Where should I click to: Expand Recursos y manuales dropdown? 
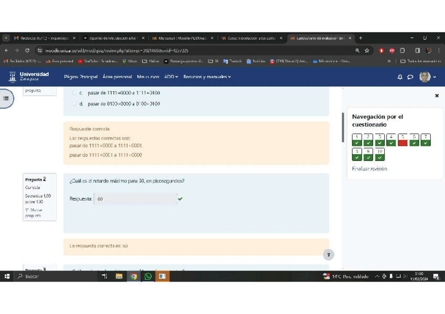click(x=207, y=77)
